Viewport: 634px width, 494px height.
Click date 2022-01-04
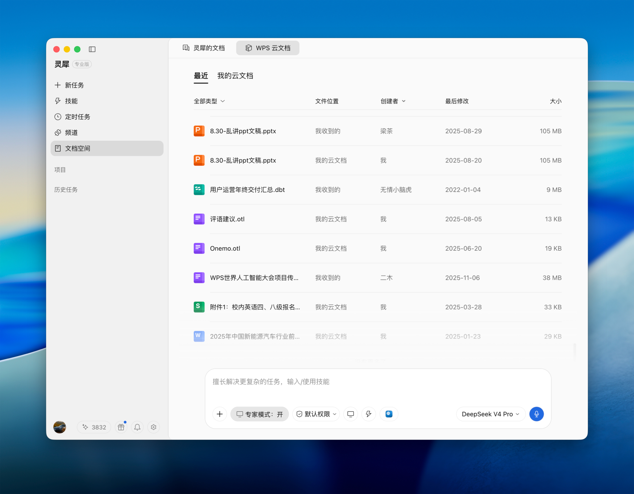coord(463,190)
